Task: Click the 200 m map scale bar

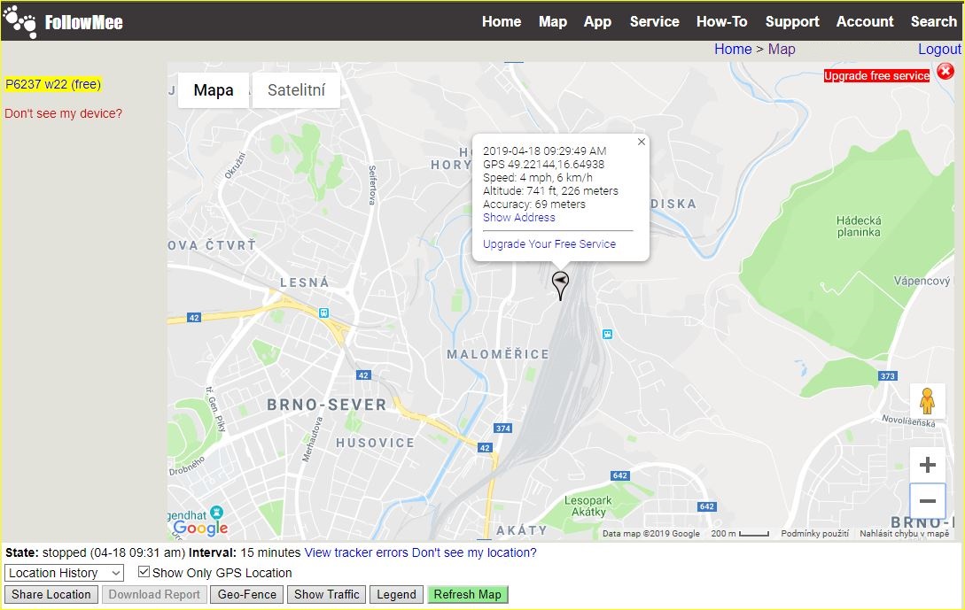Action: [741, 534]
